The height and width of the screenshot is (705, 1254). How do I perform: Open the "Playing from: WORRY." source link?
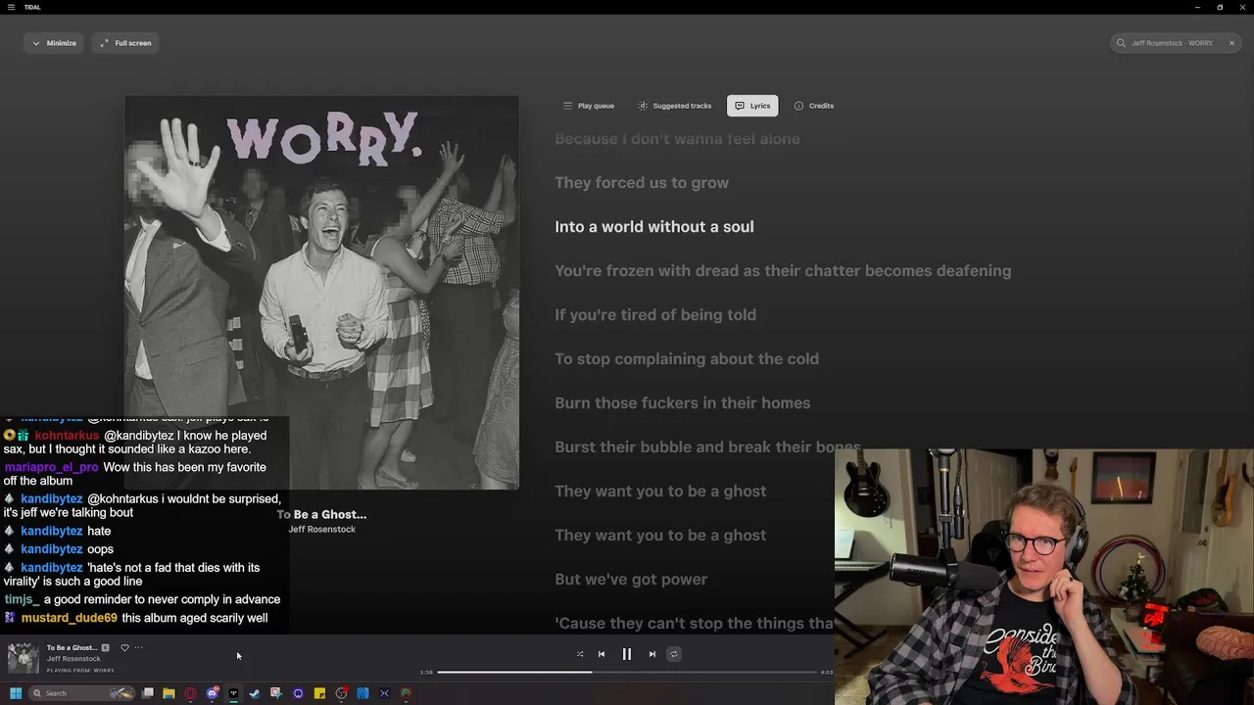click(81, 671)
